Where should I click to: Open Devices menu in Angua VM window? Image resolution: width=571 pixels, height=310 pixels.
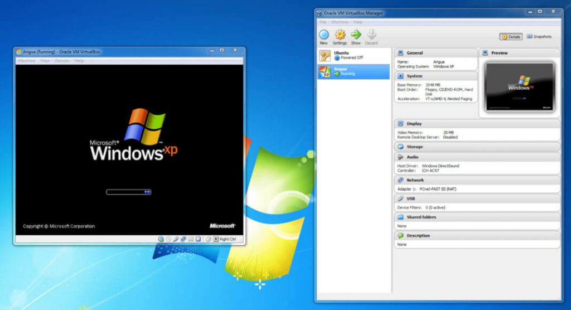(62, 61)
